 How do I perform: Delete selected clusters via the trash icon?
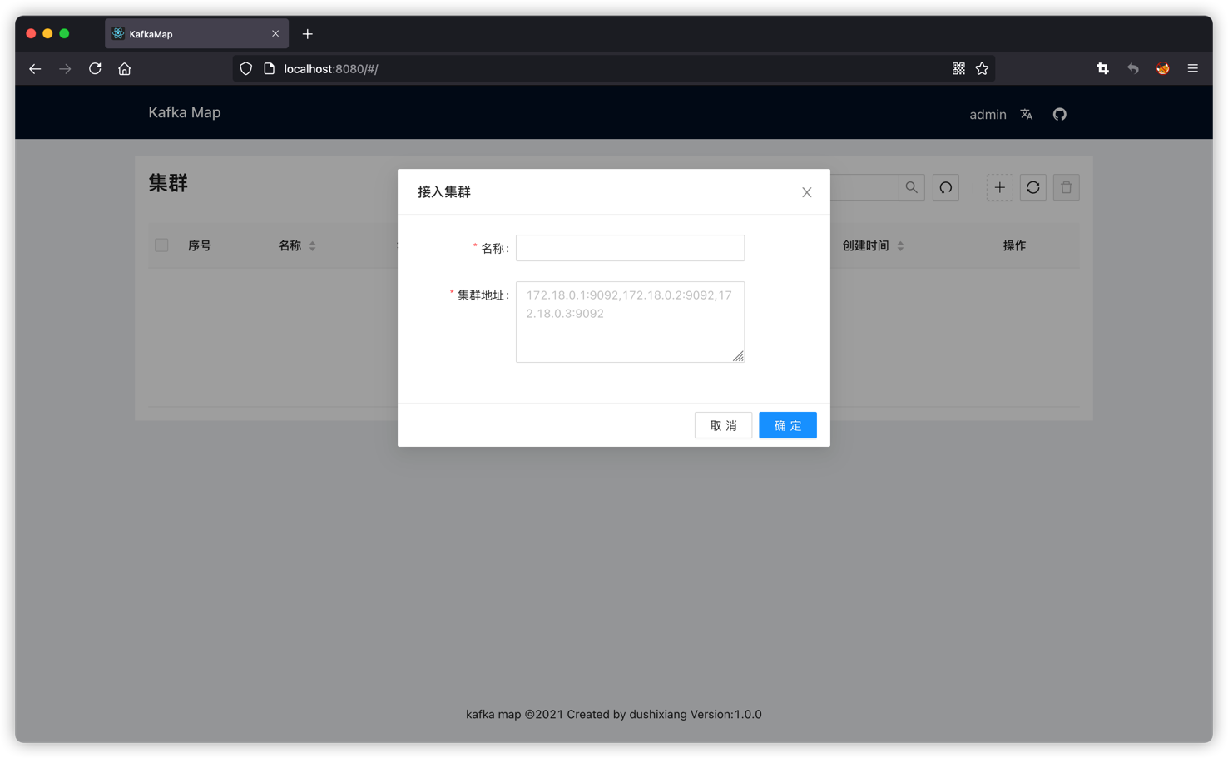click(1066, 187)
